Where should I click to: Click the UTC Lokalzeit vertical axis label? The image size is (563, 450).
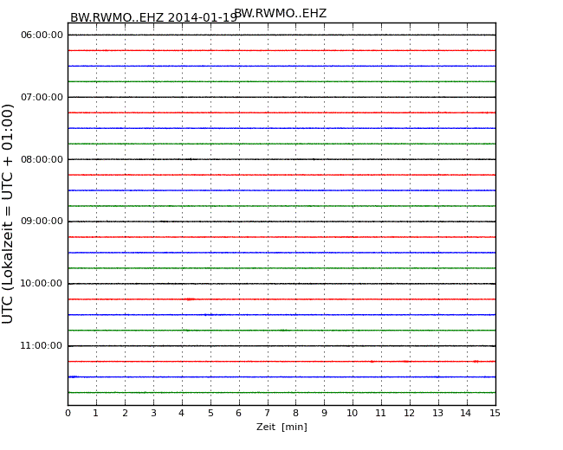[x=7, y=214]
